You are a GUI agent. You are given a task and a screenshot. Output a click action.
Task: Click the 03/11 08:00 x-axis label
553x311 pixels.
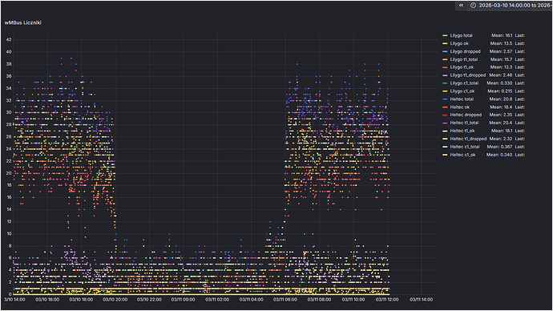319,299
